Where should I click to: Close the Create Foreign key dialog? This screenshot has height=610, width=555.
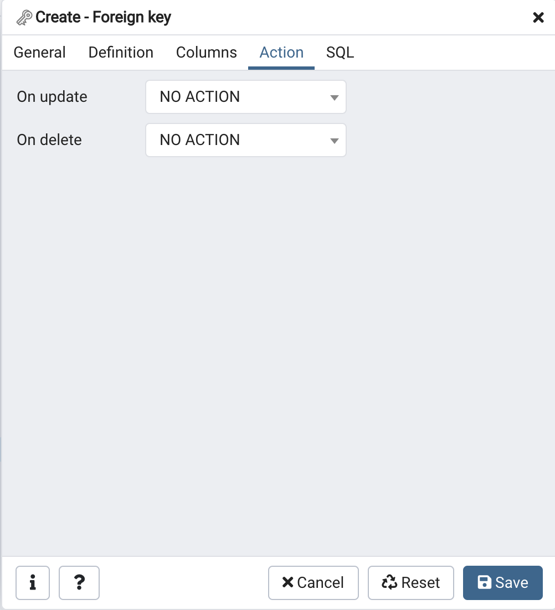tap(538, 18)
